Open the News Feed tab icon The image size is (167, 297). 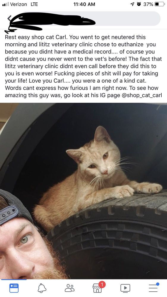tap(14, 288)
